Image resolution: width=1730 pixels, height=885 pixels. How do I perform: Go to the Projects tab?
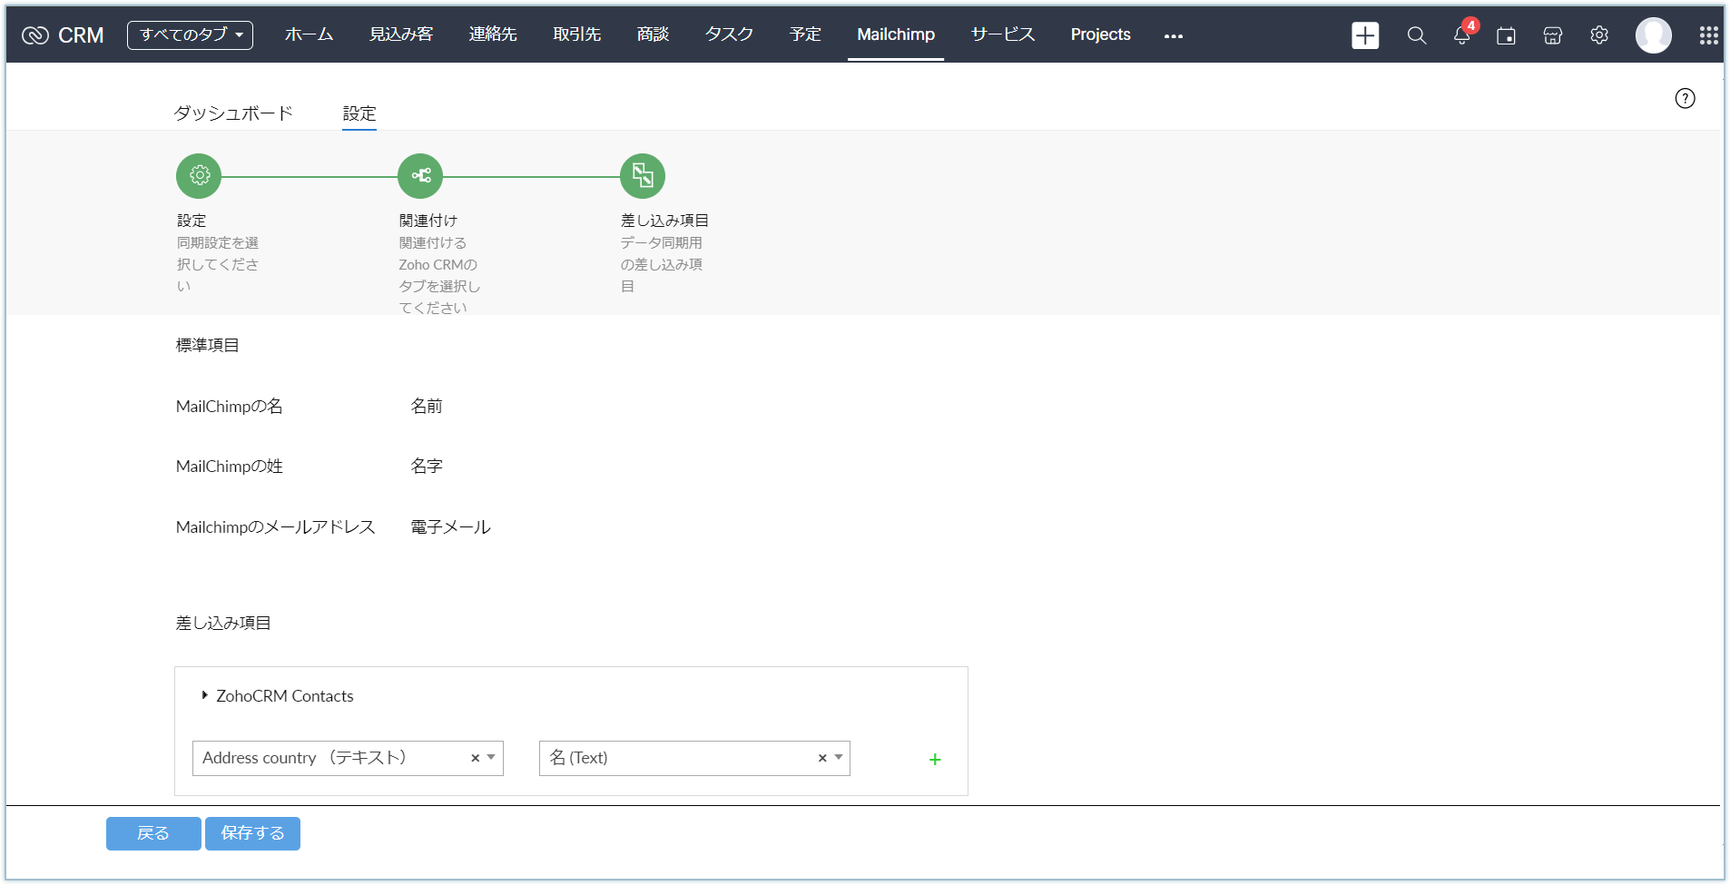1101,34
